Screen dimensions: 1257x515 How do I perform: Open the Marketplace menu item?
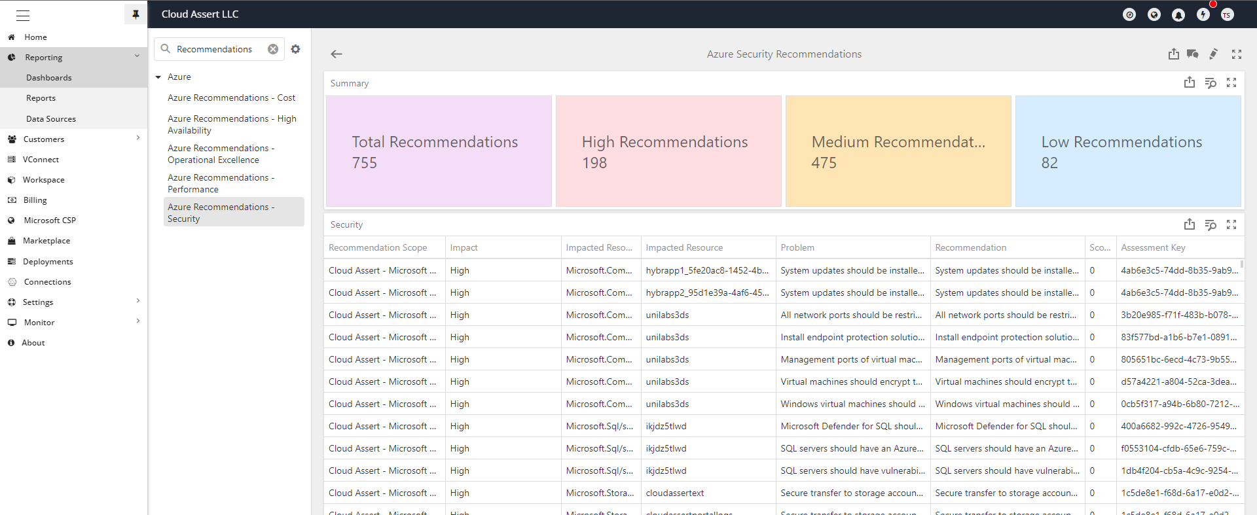46,241
